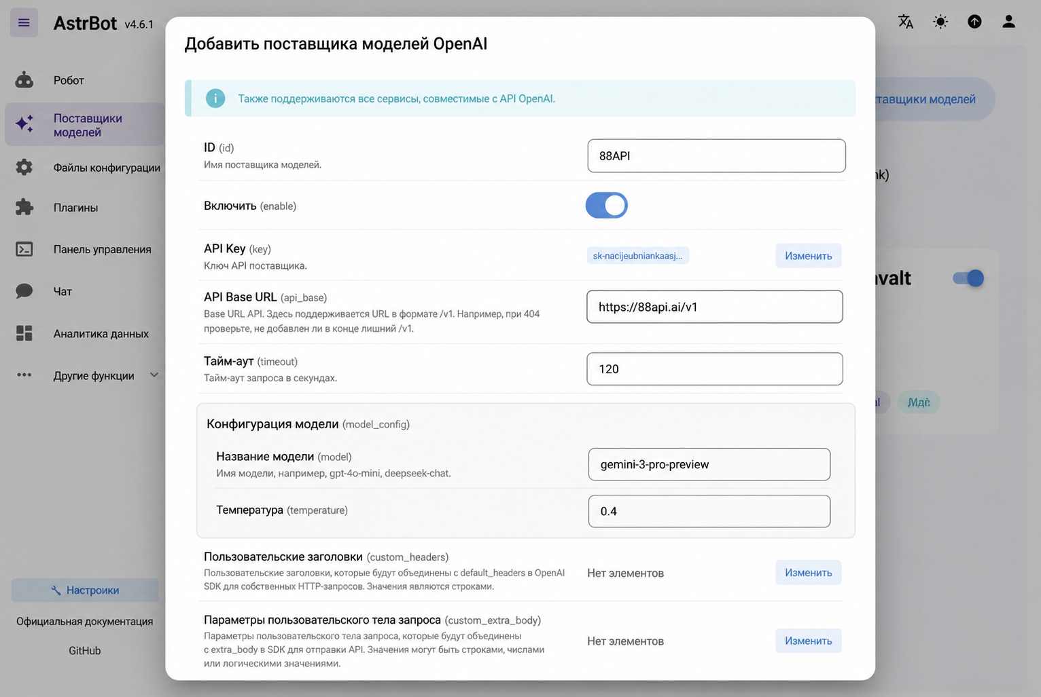Open the user account icon
The height and width of the screenshot is (697, 1041).
pos(1008,22)
